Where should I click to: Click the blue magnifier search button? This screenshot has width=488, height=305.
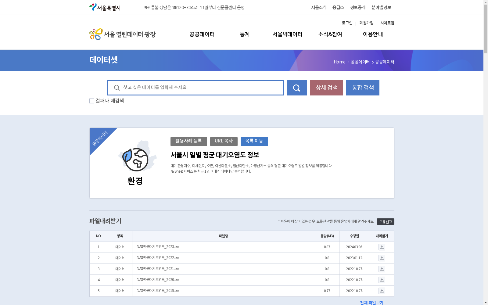coord(297,88)
